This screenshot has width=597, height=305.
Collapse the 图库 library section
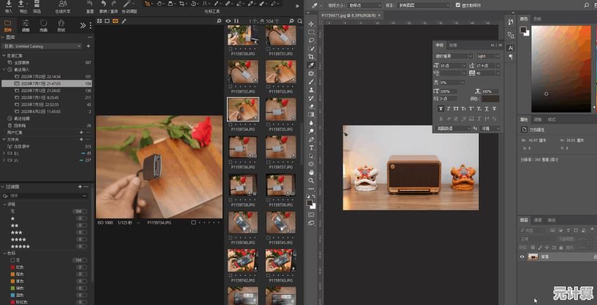pos(3,37)
